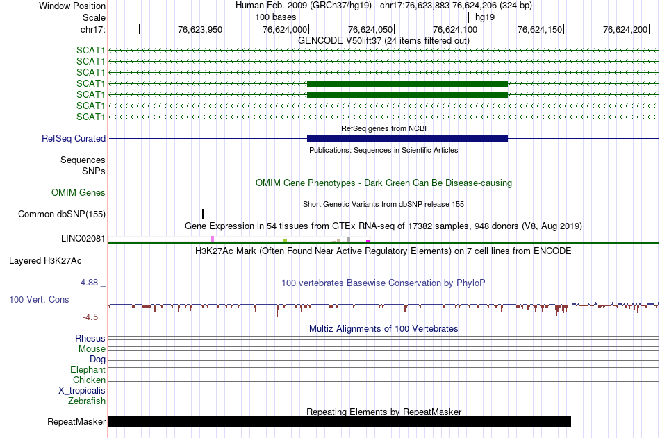Open the GTEx Gene Expression track title
The width and height of the screenshot is (660, 438).
(383, 226)
